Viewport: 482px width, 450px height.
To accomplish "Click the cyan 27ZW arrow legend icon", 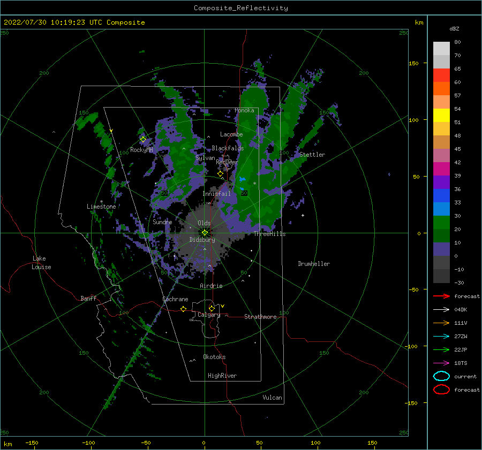I will tap(441, 337).
